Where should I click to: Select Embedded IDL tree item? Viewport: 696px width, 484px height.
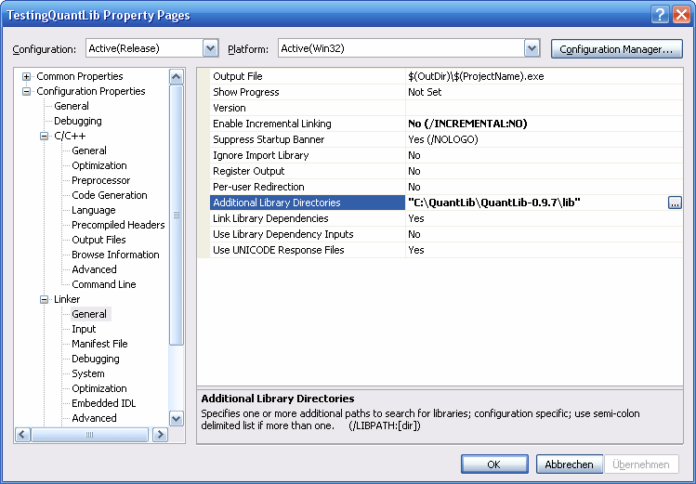tap(103, 403)
